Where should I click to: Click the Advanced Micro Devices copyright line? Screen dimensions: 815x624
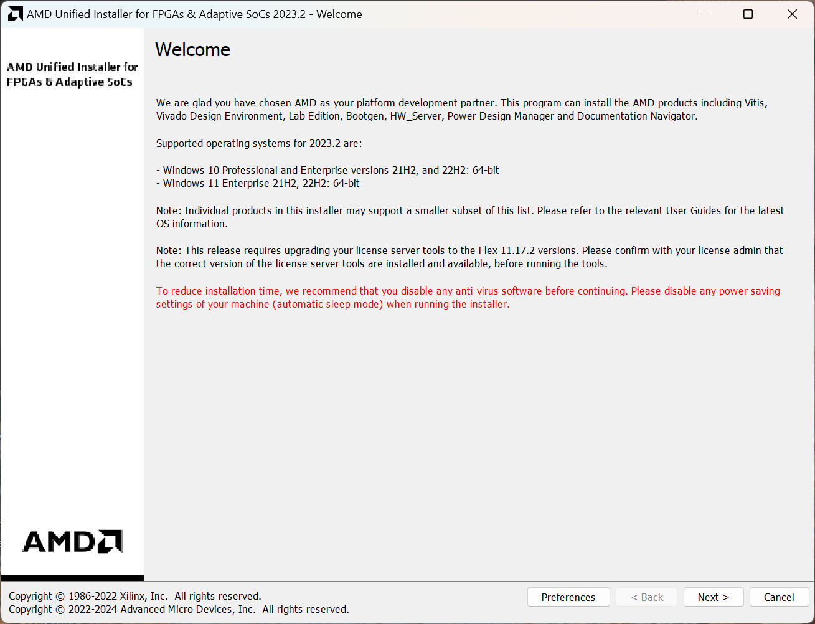tap(179, 609)
